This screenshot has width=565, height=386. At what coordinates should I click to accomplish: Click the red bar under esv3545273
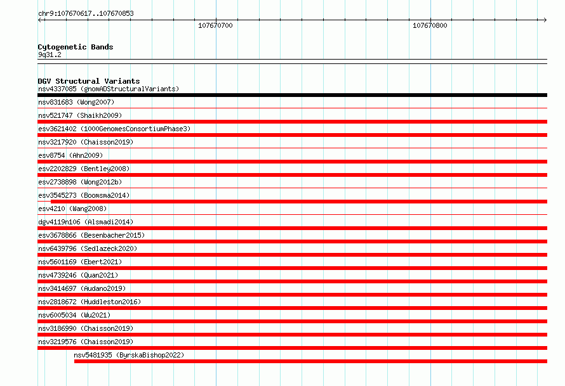coord(299,202)
